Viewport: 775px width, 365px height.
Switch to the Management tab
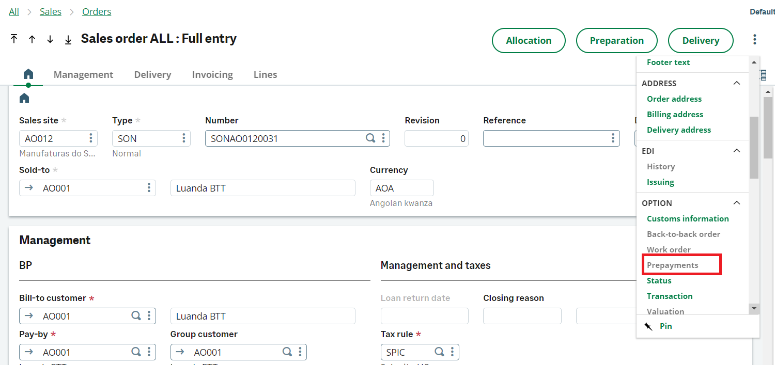tap(83, 75)
